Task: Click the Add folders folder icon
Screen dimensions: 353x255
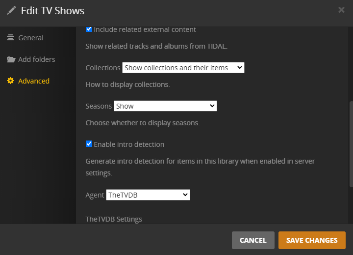Action: coord(11,59)
